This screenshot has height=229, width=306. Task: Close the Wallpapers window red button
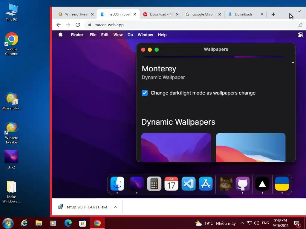143,50
